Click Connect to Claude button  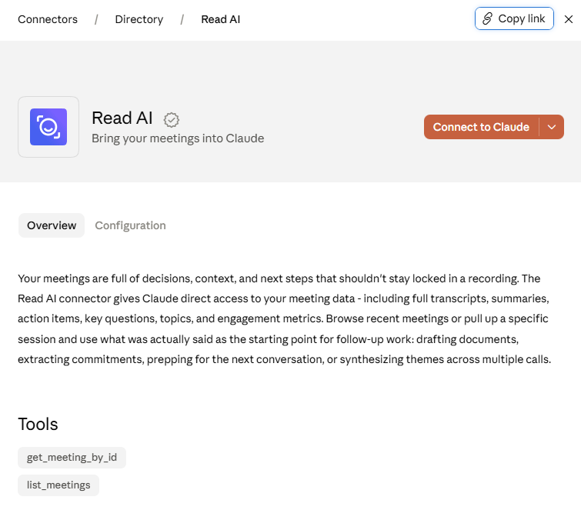tap(481, 127)
